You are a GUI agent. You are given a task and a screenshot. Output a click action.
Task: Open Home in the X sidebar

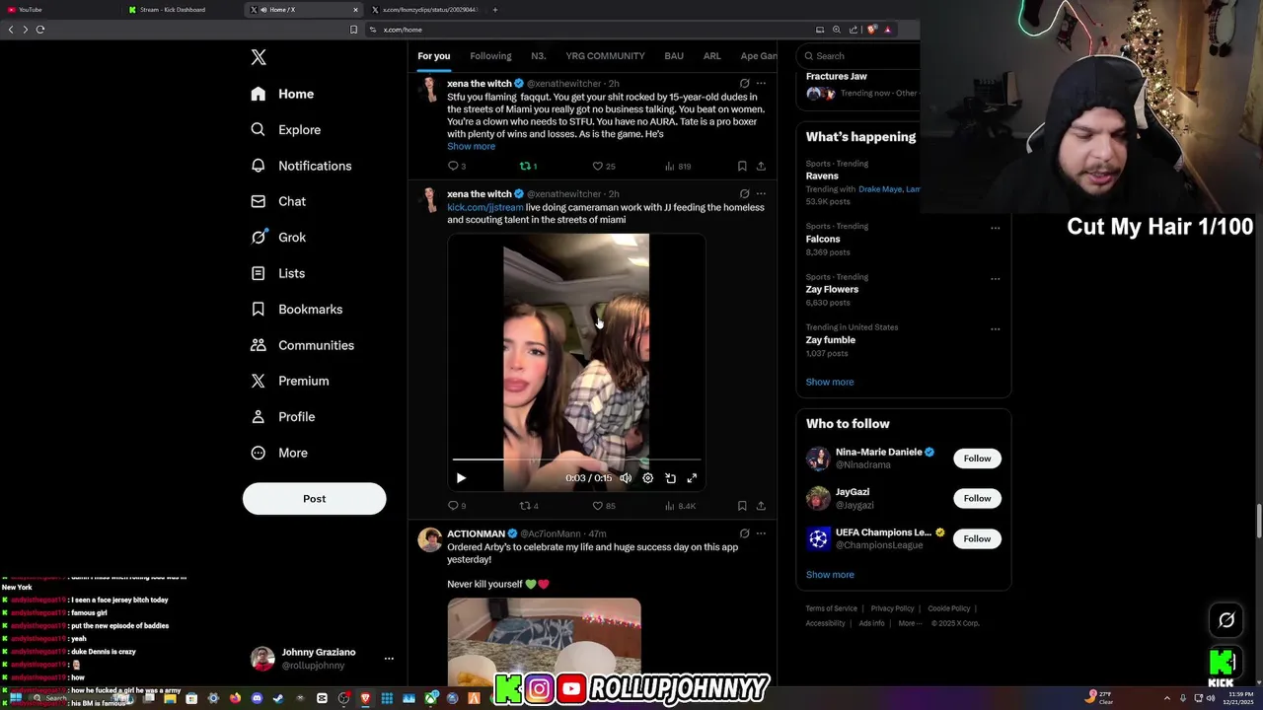(282, 94)
